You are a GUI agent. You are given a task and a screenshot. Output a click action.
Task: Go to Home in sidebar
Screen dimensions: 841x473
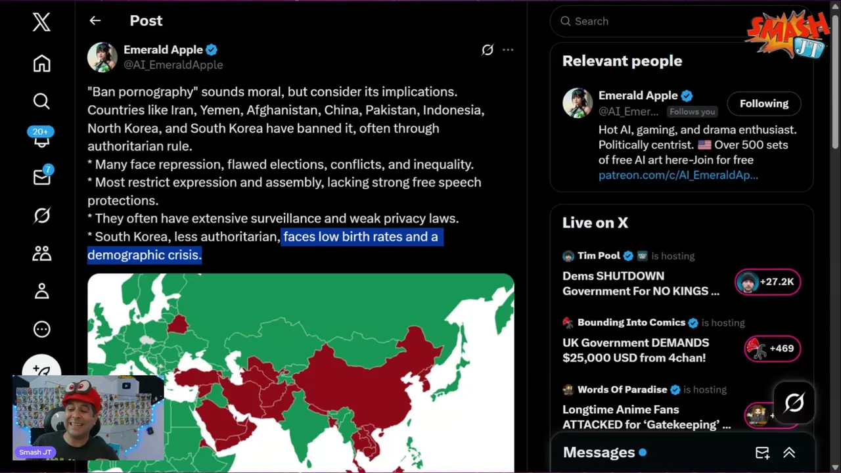coord(41,64)
